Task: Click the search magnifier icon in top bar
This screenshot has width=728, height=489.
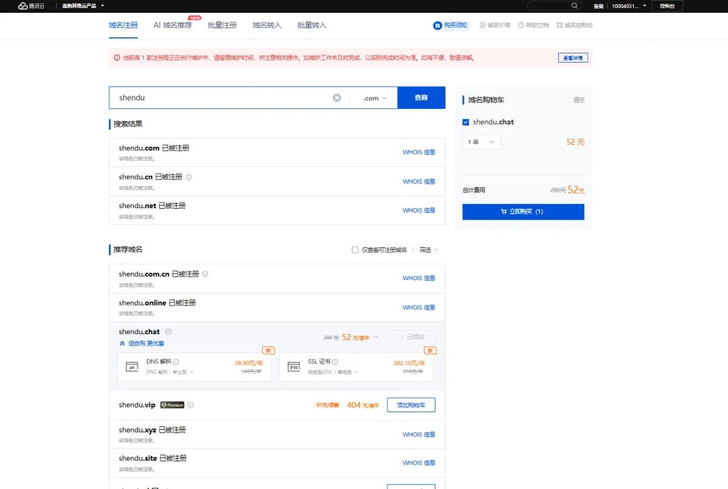Action: coord(574,6)
